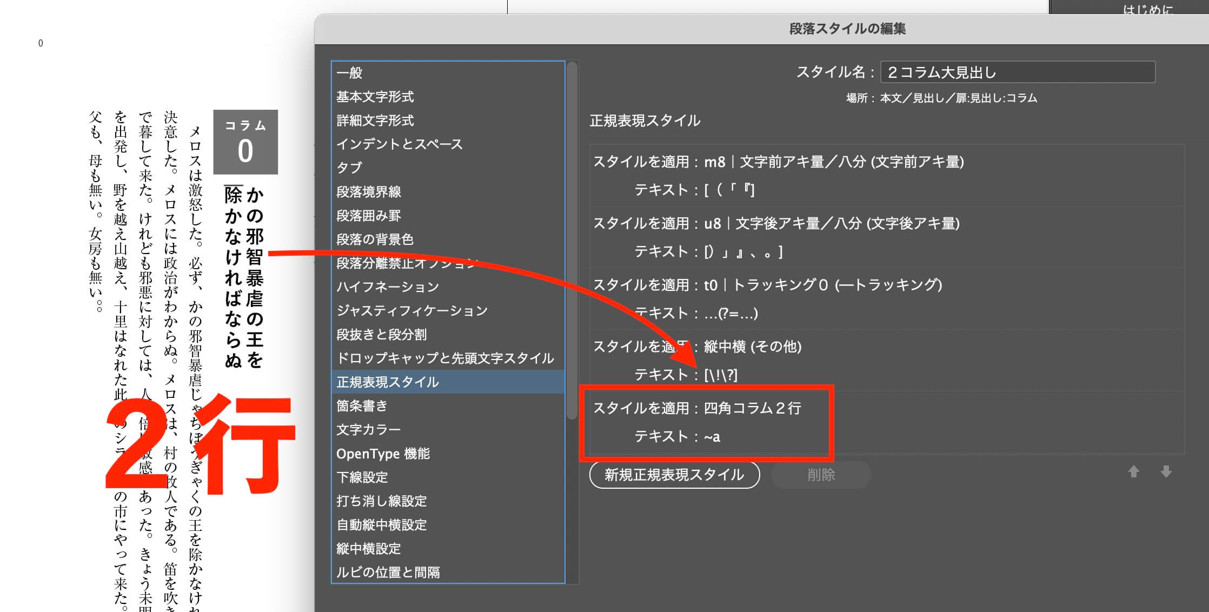Click 新規正規表現スタイル button

click(674, 475)
